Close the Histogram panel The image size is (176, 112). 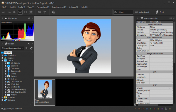(x=32, y=18)
